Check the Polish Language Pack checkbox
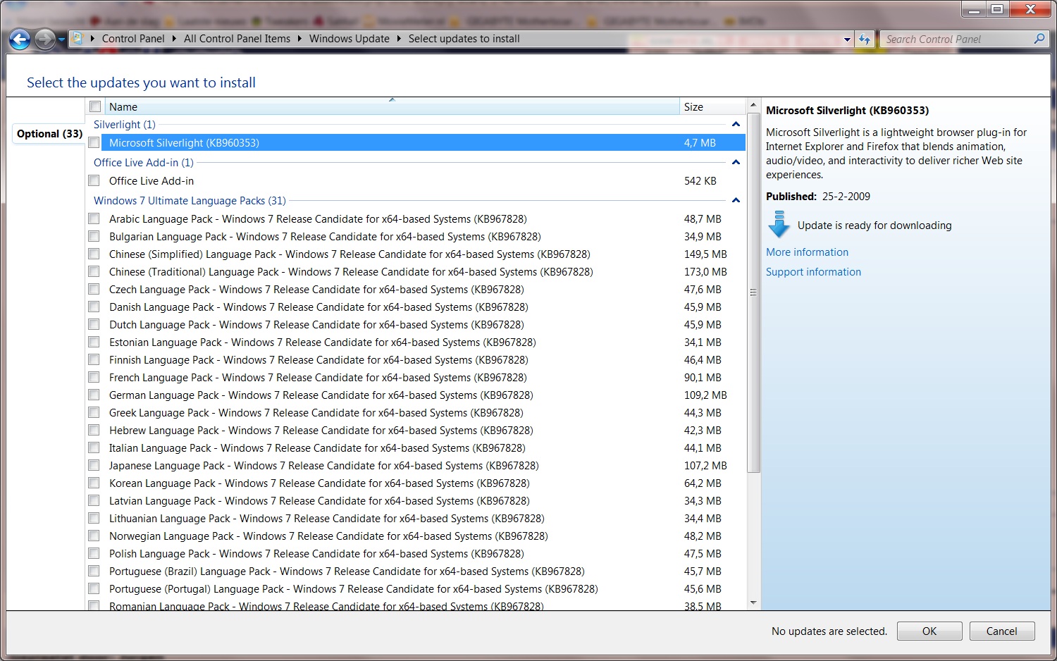This screenshot has width=1057, height=661. pos(94,553)
